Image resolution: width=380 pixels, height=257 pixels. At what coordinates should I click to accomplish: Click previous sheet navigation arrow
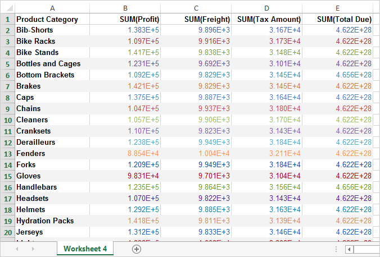17,249
